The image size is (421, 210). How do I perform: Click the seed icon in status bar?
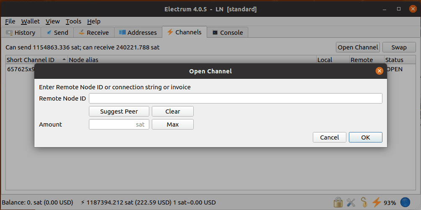(364, 203)
